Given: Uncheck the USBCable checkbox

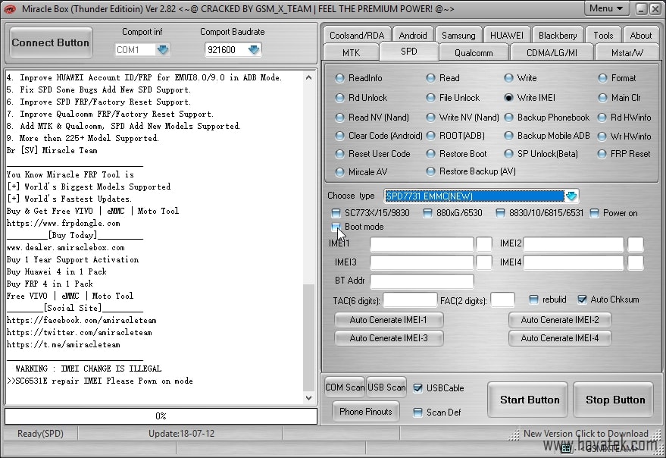Looking at the screenshot, I should 418,388.
